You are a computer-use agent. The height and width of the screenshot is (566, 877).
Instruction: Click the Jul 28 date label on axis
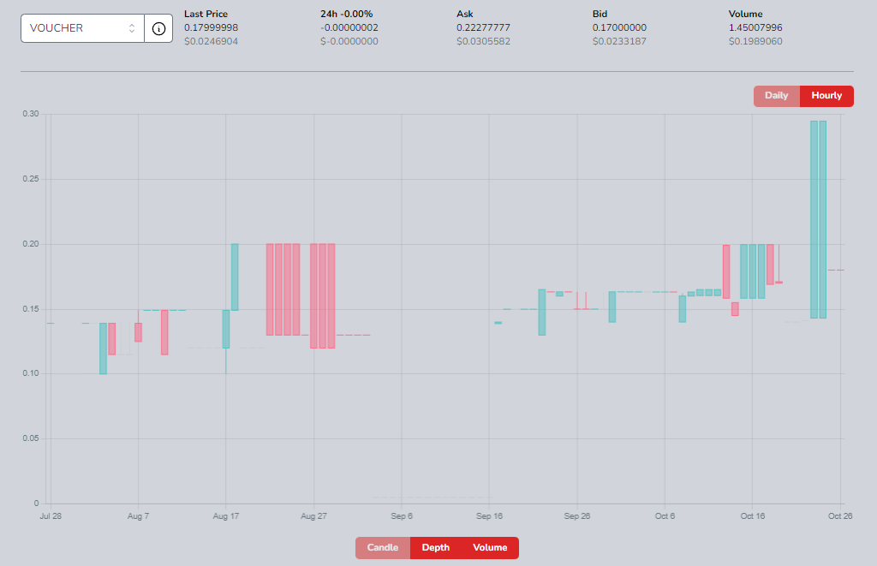click(x=51, y=515)
